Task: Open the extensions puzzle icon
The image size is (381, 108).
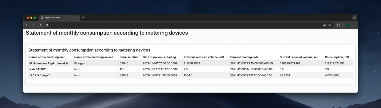Action: tap(339, 25)
